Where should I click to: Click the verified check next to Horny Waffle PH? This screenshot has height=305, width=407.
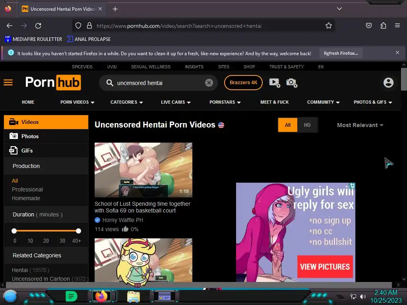coord(97,220)
